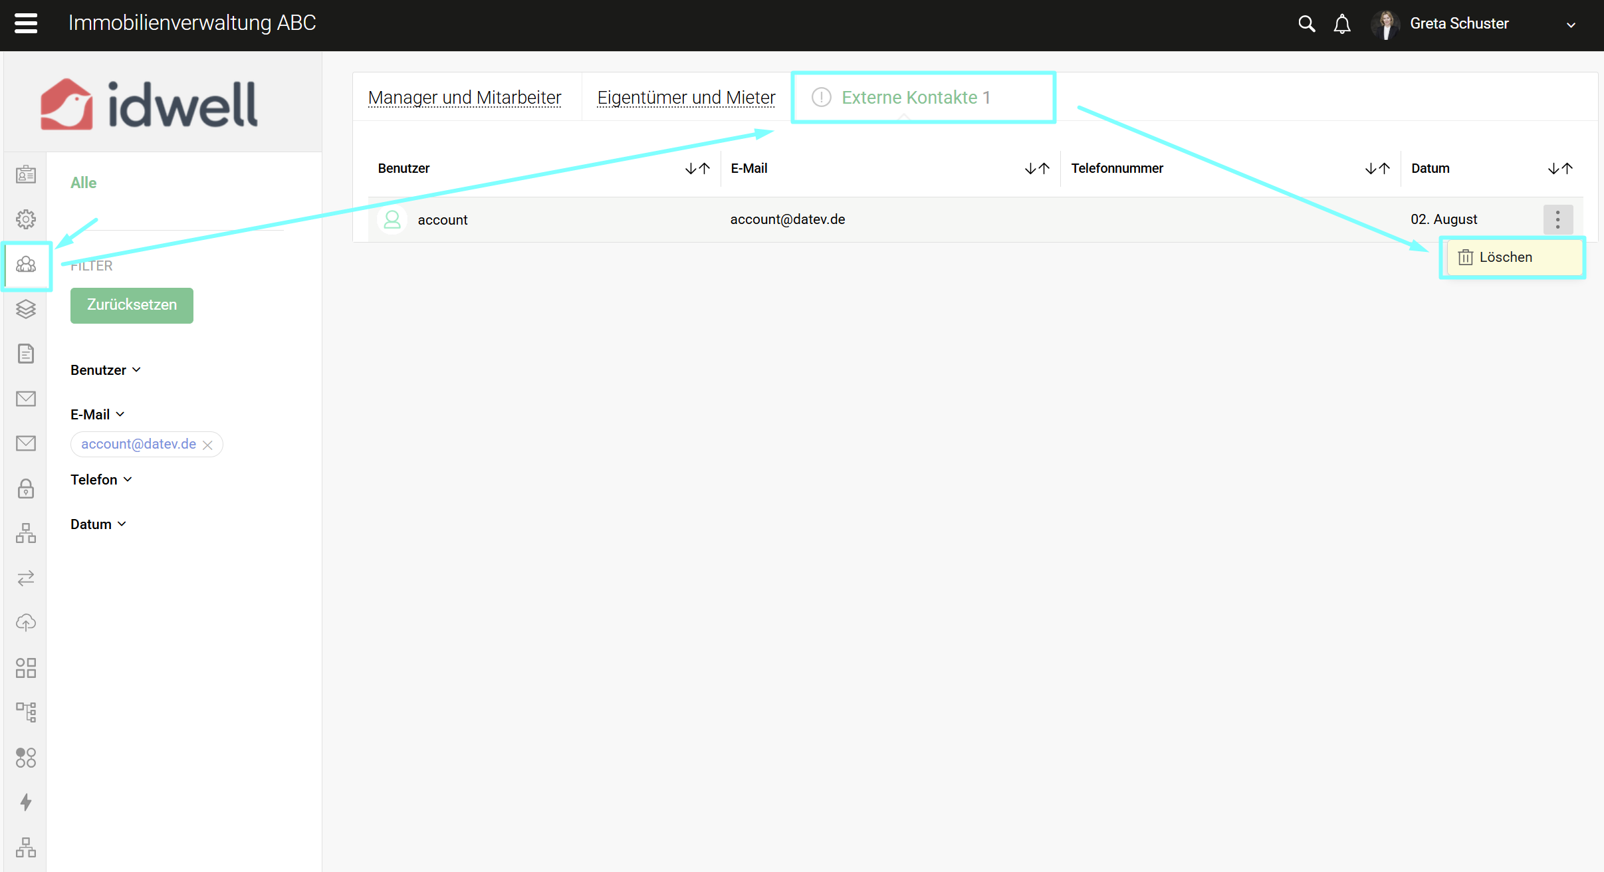Viewport: 1604px width, 872px height.
Task: Remove the account@datev.de filter chip
Action: tap(207, 445)
